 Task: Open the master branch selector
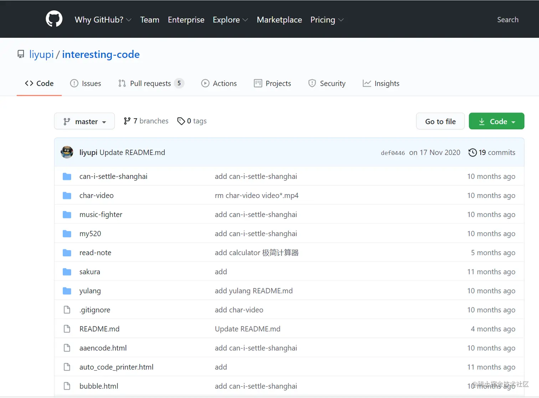[x=84, y=121]
